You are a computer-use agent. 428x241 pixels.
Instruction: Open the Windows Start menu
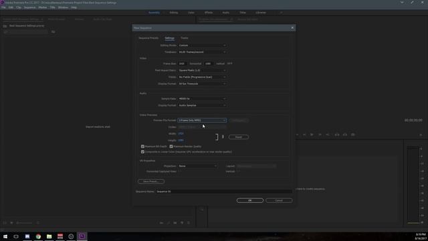(x=5, y=236)
